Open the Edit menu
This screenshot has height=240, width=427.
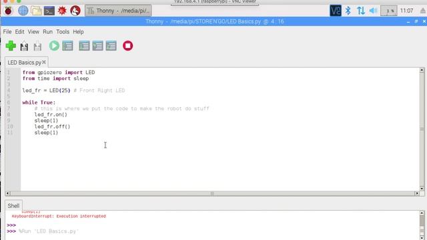19,32
